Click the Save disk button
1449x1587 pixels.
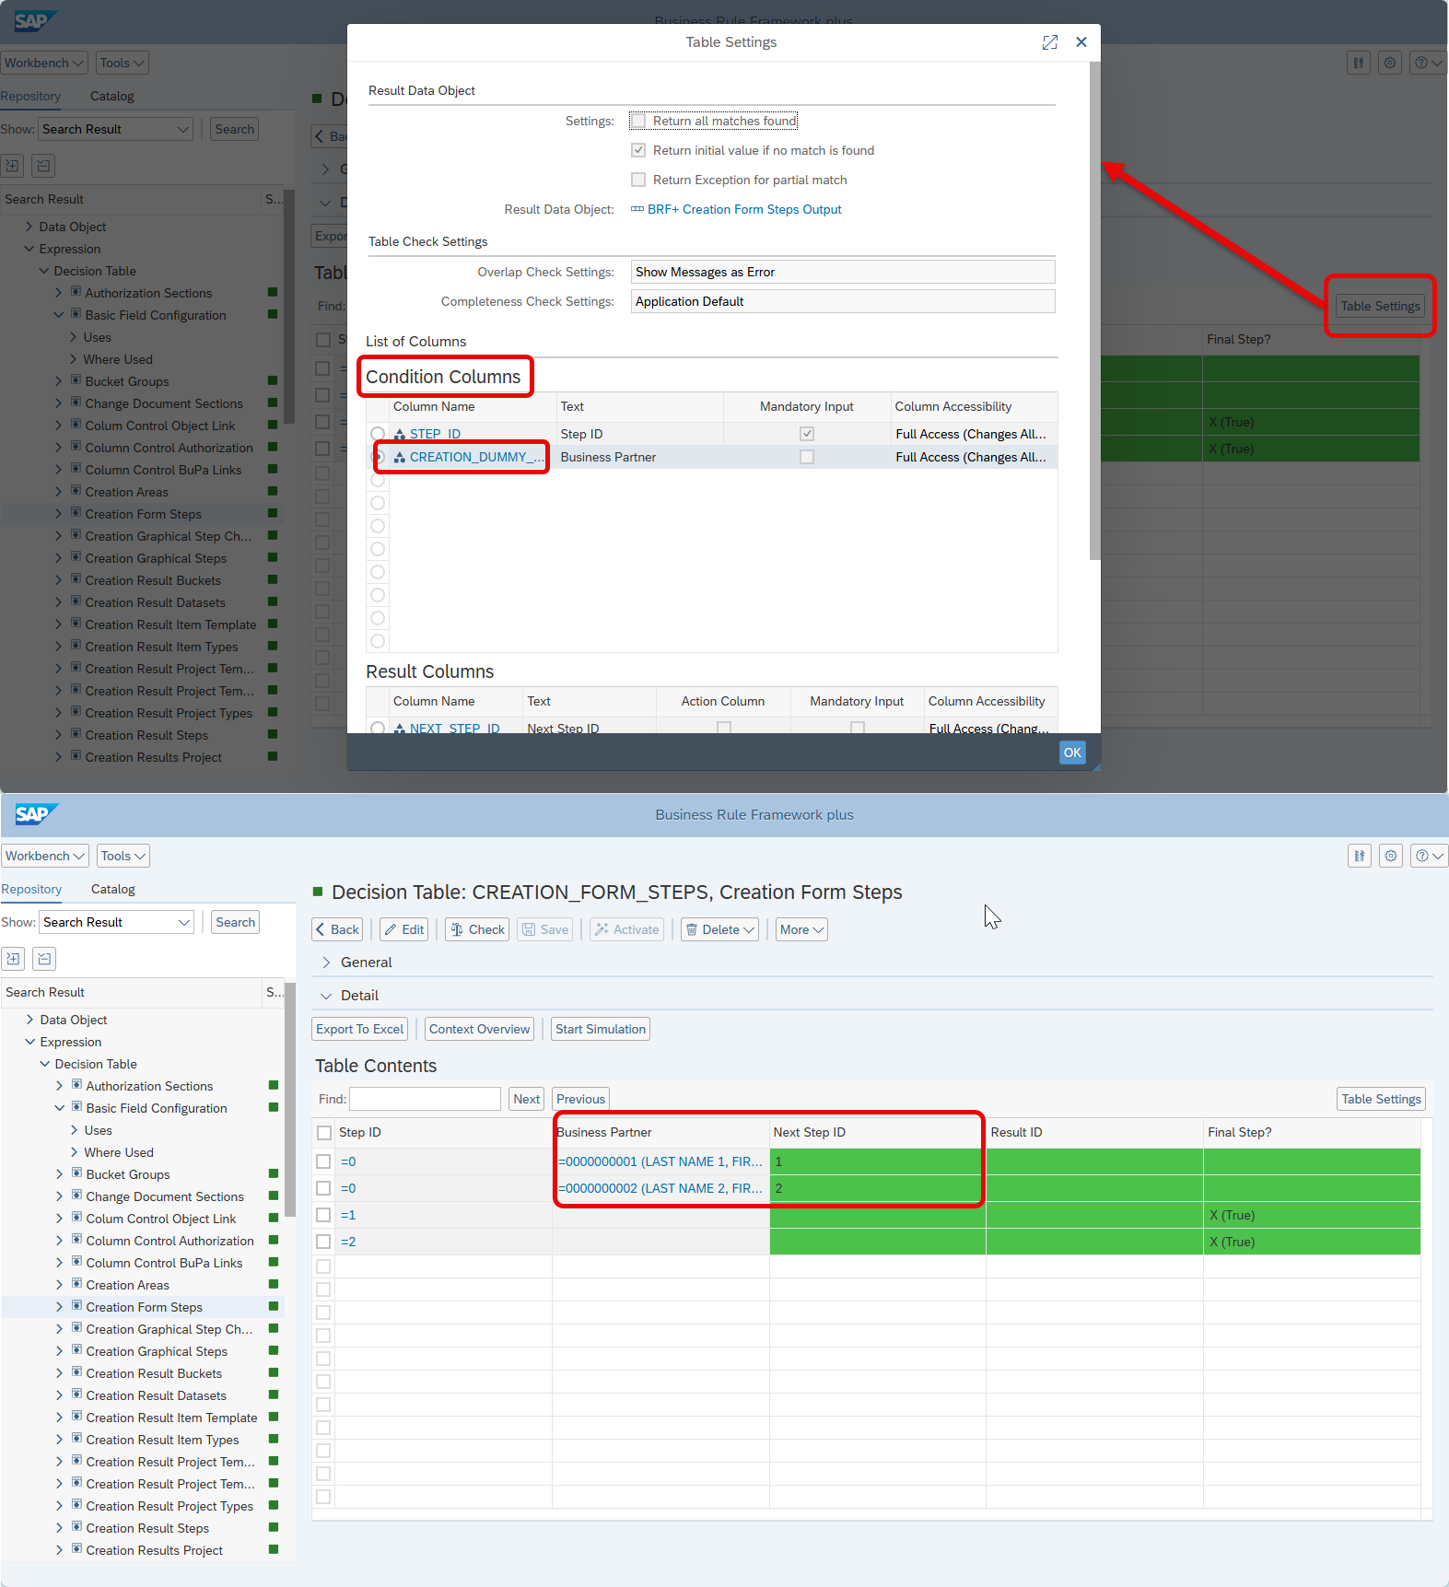(544, 929)
